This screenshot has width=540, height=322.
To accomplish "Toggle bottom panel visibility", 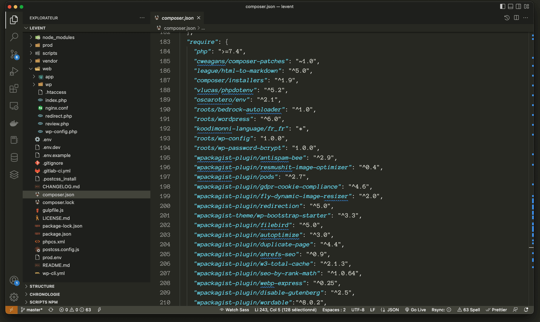I will (x=510, y=6).
